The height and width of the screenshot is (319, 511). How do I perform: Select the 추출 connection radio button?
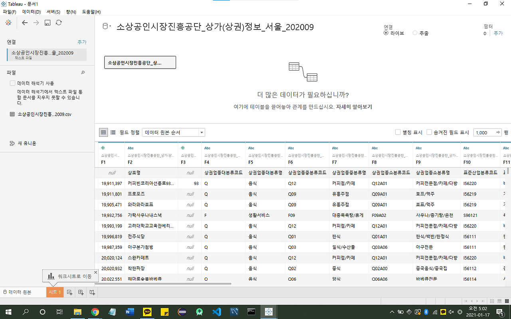pos(415,33)
